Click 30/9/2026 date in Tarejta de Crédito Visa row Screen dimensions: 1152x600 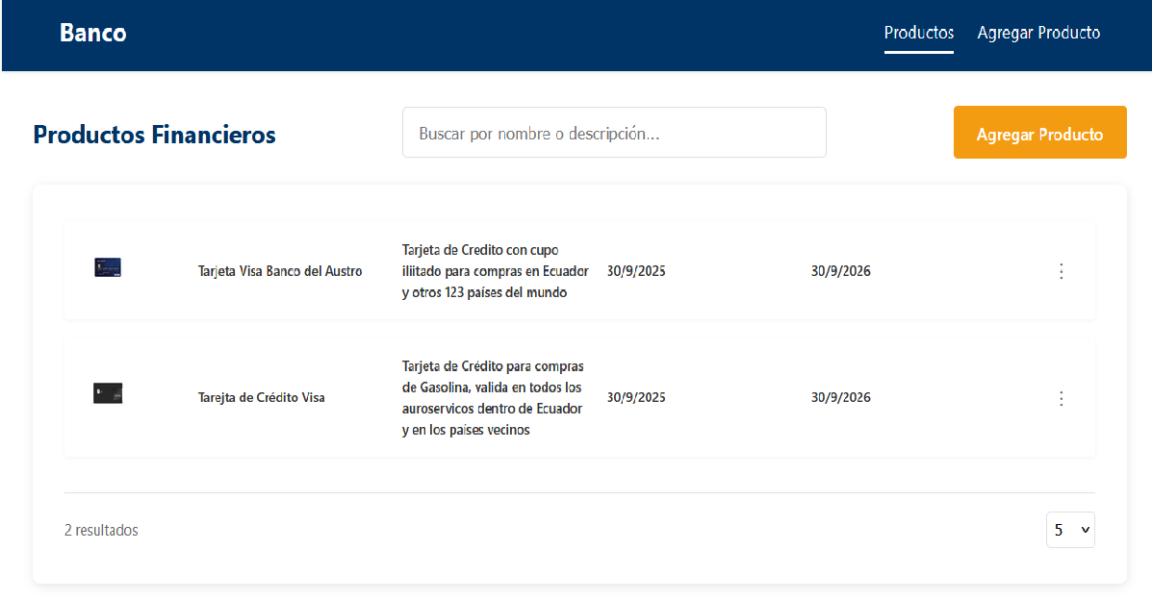pos(840,398)
